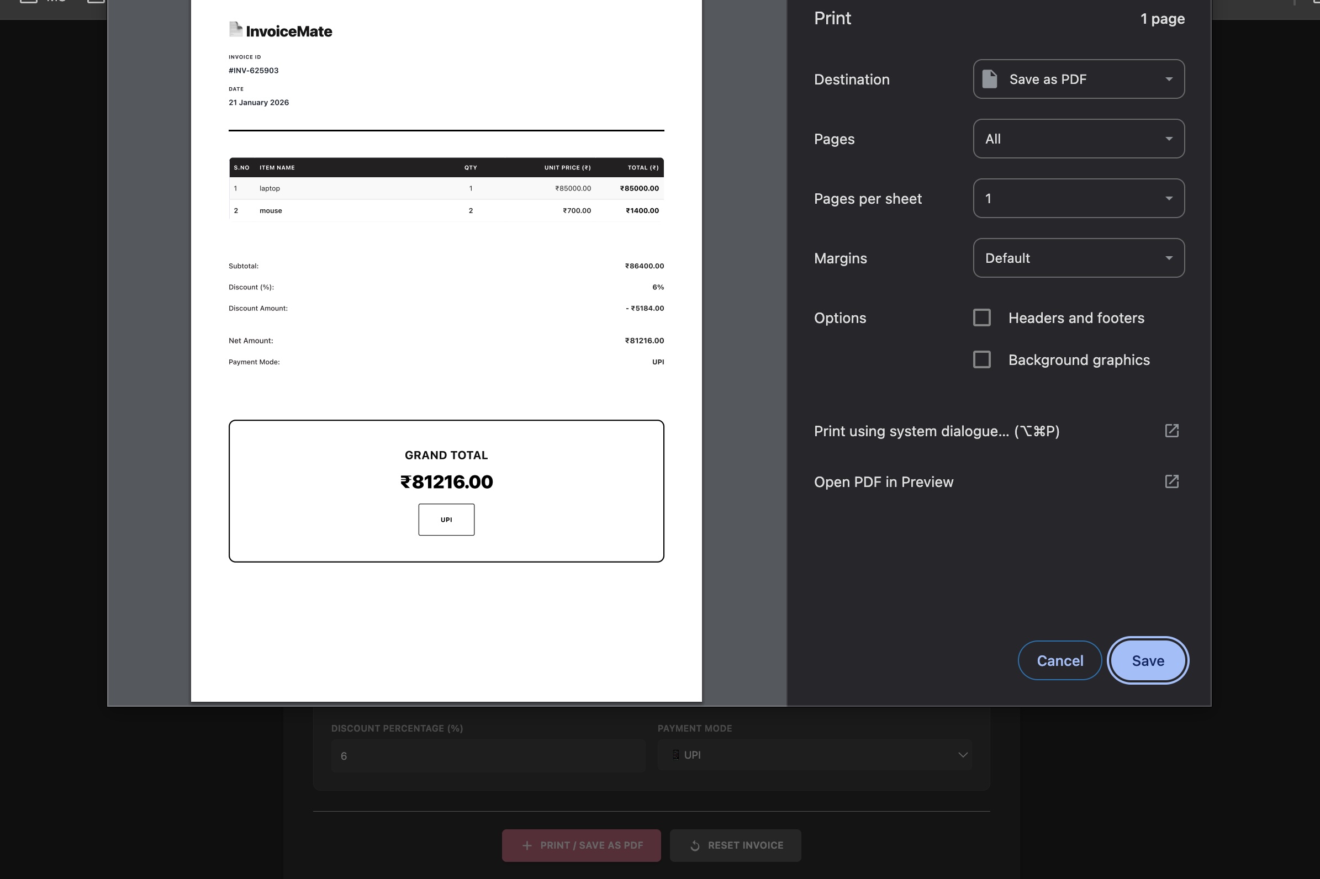Expand the Pages dropdown set to All

click(1078, 139)
